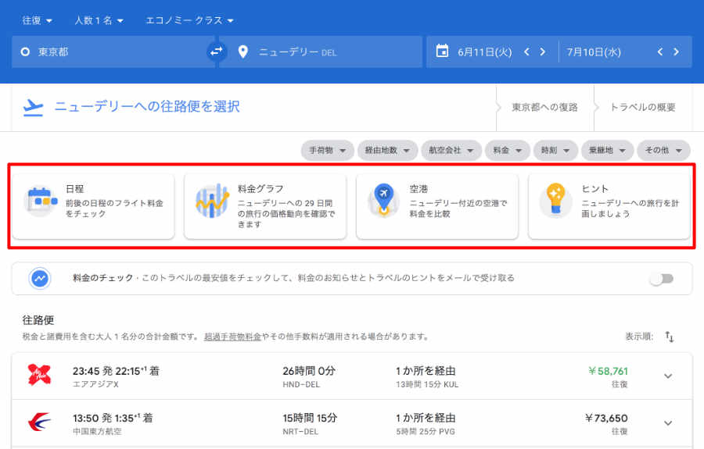The width and height of the screenshot is (704, 449).
Task: Click the 7月10日(水) return date field
Action: tap(594, 52)
